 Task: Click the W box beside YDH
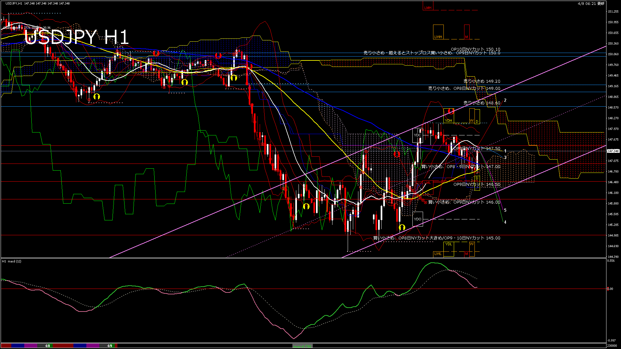472,116
